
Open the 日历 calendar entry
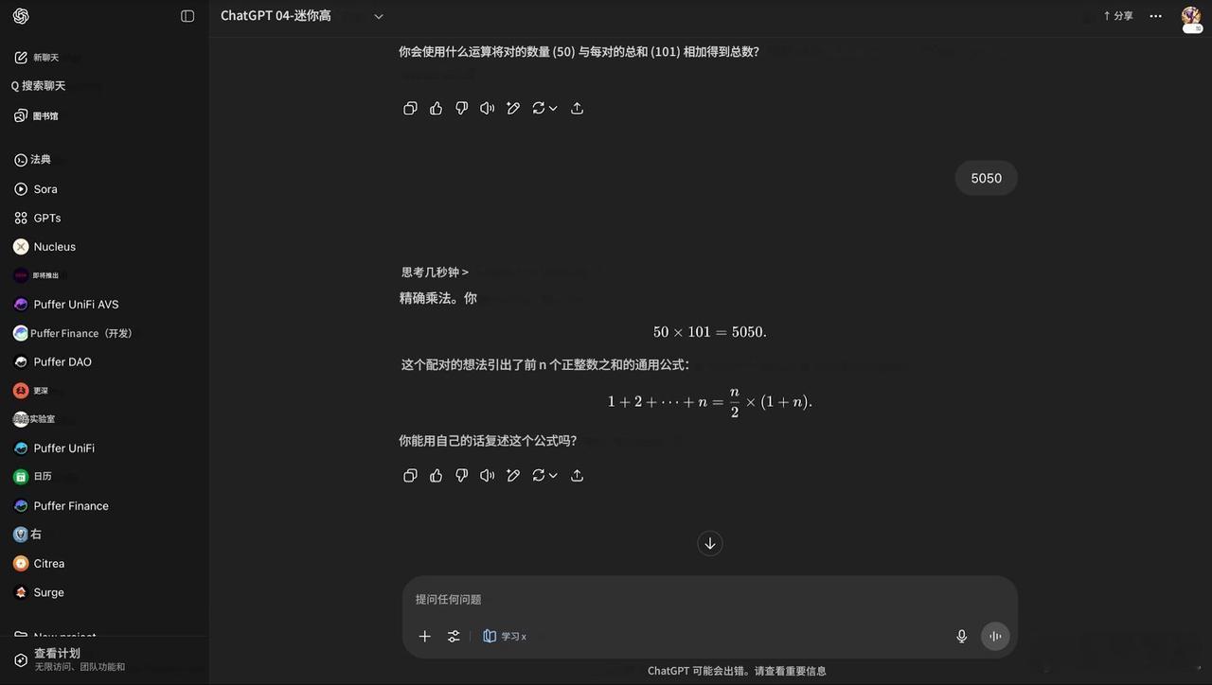(x=34, y=477)
